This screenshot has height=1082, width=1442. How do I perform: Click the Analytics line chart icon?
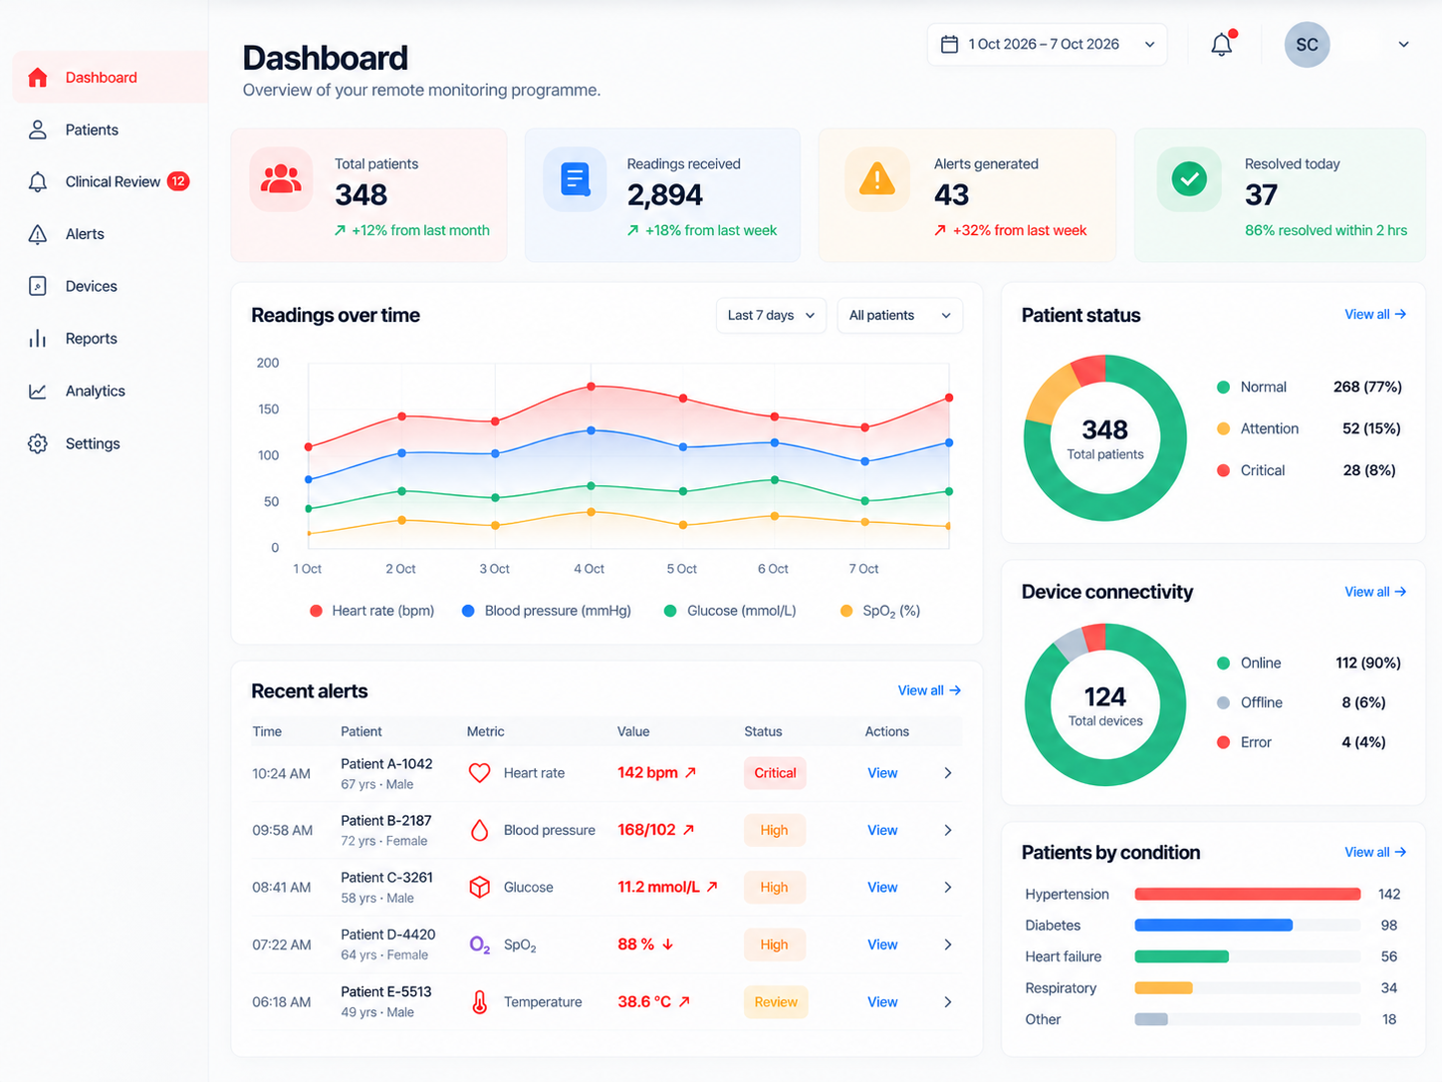click(x=38, y=392)
